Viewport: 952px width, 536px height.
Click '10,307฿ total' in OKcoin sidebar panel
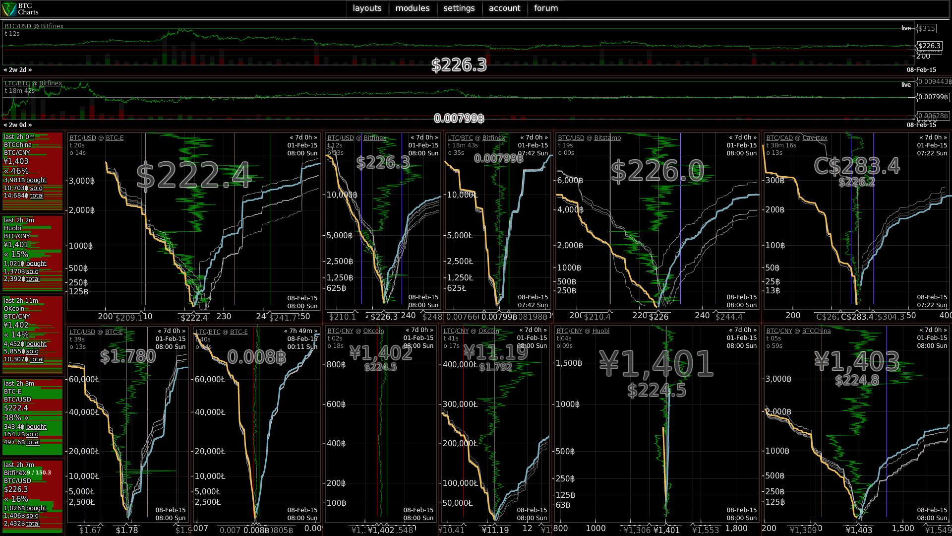pos(24,359)
